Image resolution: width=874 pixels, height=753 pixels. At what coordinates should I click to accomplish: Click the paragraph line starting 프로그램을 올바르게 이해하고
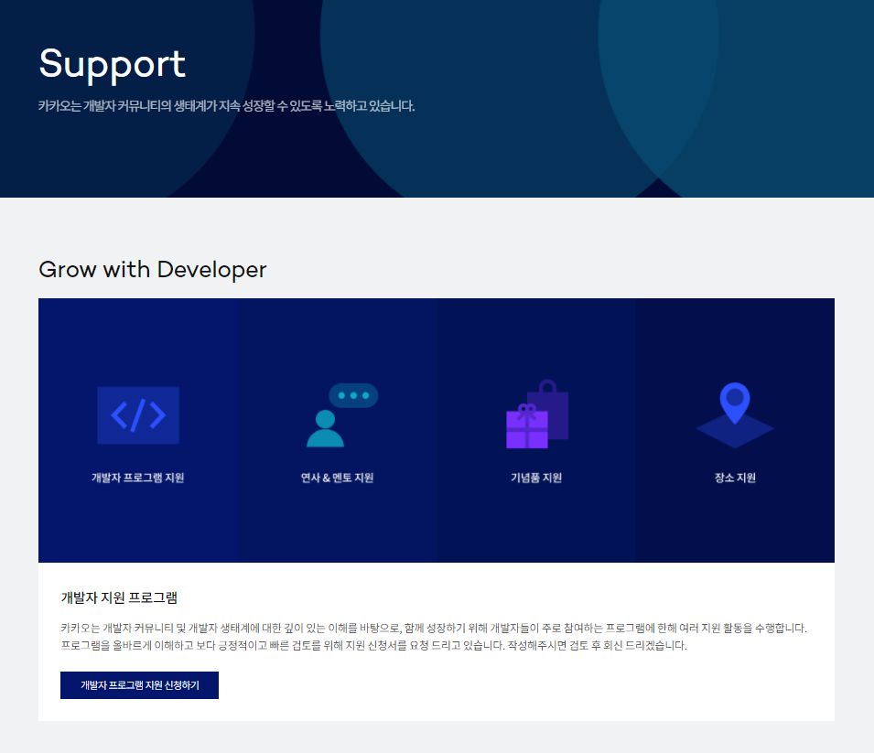[x=373, y=645]
